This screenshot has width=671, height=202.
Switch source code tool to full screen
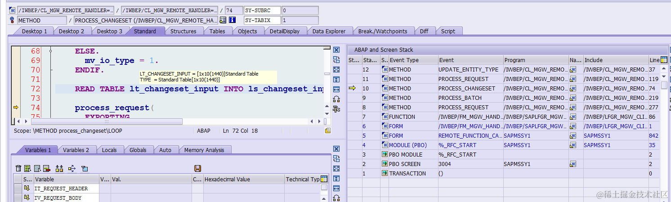pos(336,70)
